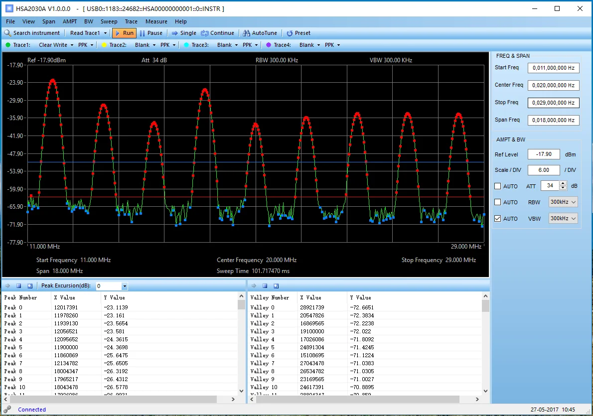Click the Continue sweep icon
Viewport: 593px width, 416px height.
point(205,33)
